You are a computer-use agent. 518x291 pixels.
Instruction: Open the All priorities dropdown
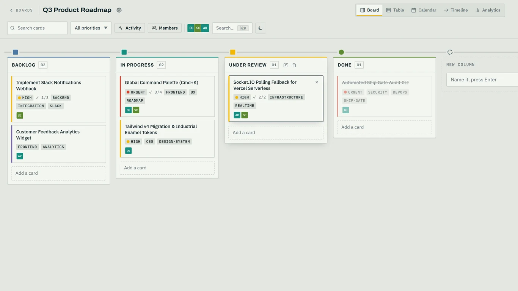click(91, 28)
